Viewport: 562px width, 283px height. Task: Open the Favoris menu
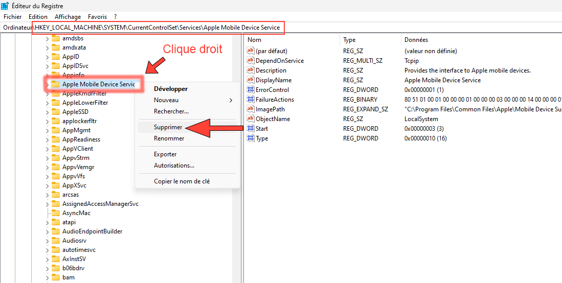tap(97, 17)
